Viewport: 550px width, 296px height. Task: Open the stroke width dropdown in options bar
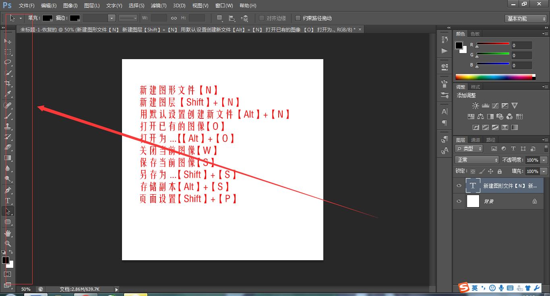pos(112,18)
